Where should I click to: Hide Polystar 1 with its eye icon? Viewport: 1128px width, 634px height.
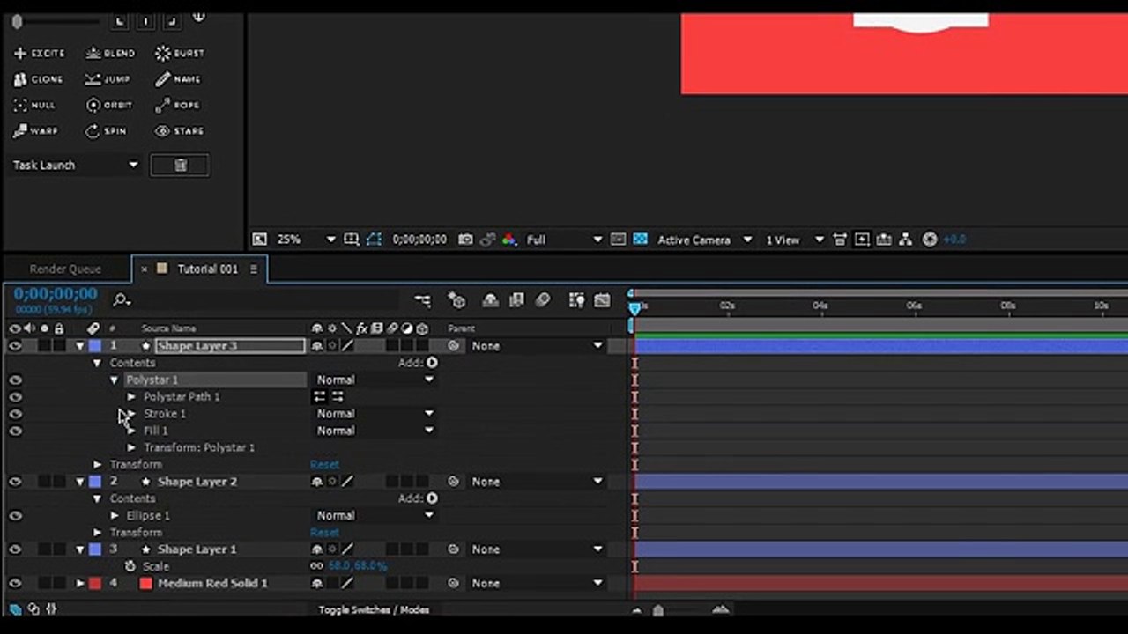pos(14,380)
